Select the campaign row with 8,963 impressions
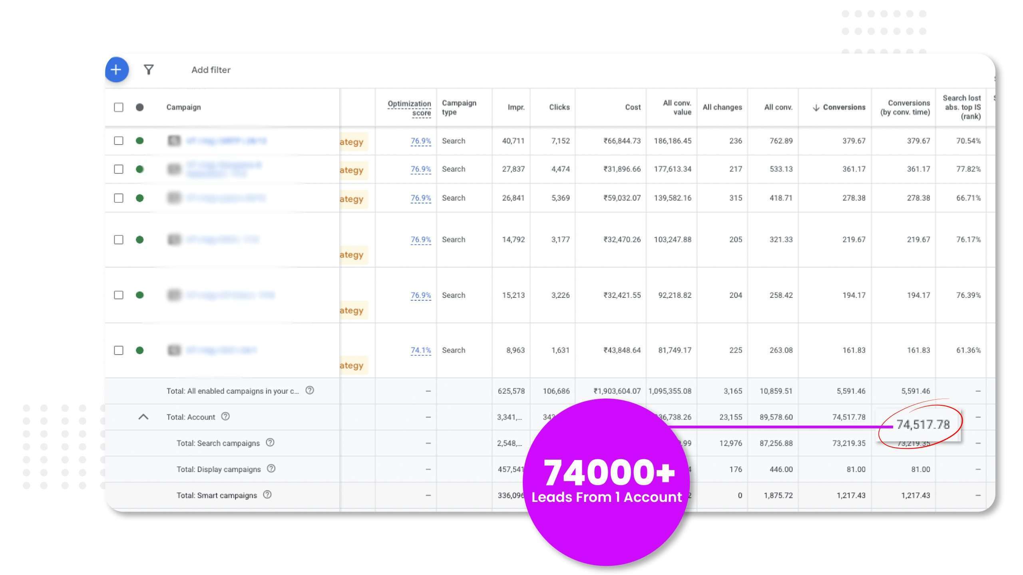Viewport: 1023px width, 575px height. [119, 350]
